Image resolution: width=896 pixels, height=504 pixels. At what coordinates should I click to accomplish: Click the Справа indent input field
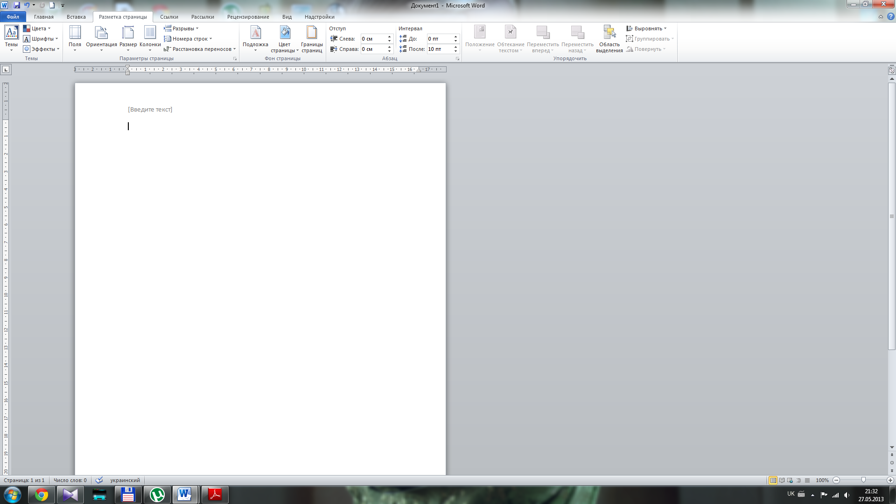(373, 49)
